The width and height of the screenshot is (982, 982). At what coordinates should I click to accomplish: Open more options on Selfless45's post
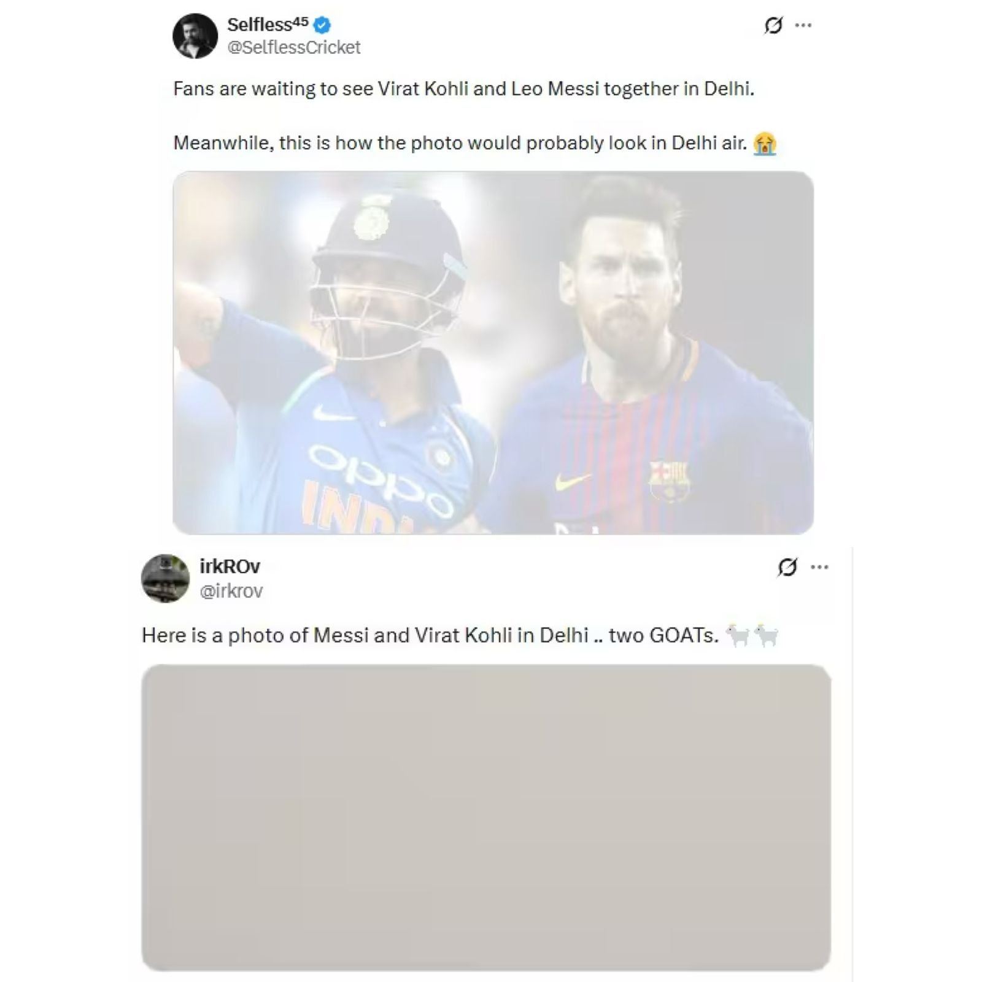click(803, 26)
